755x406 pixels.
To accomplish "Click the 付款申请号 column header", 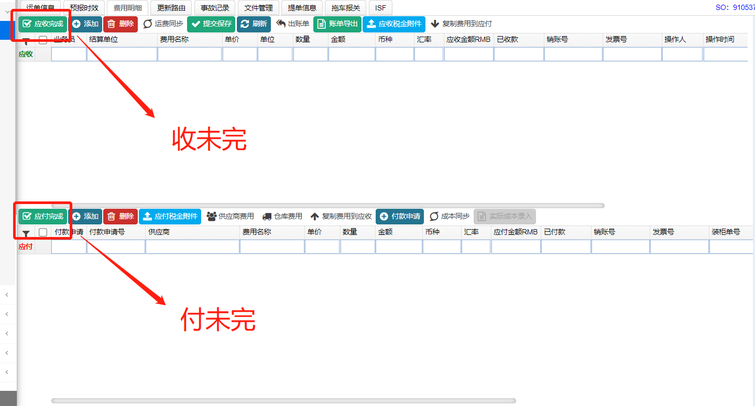I will [x=107, y=232].
